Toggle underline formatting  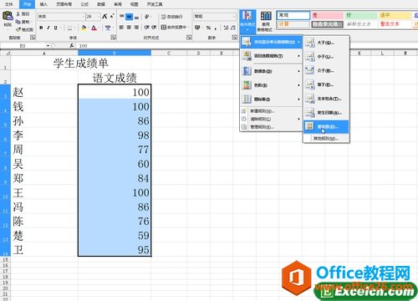(x=56, y=28)
